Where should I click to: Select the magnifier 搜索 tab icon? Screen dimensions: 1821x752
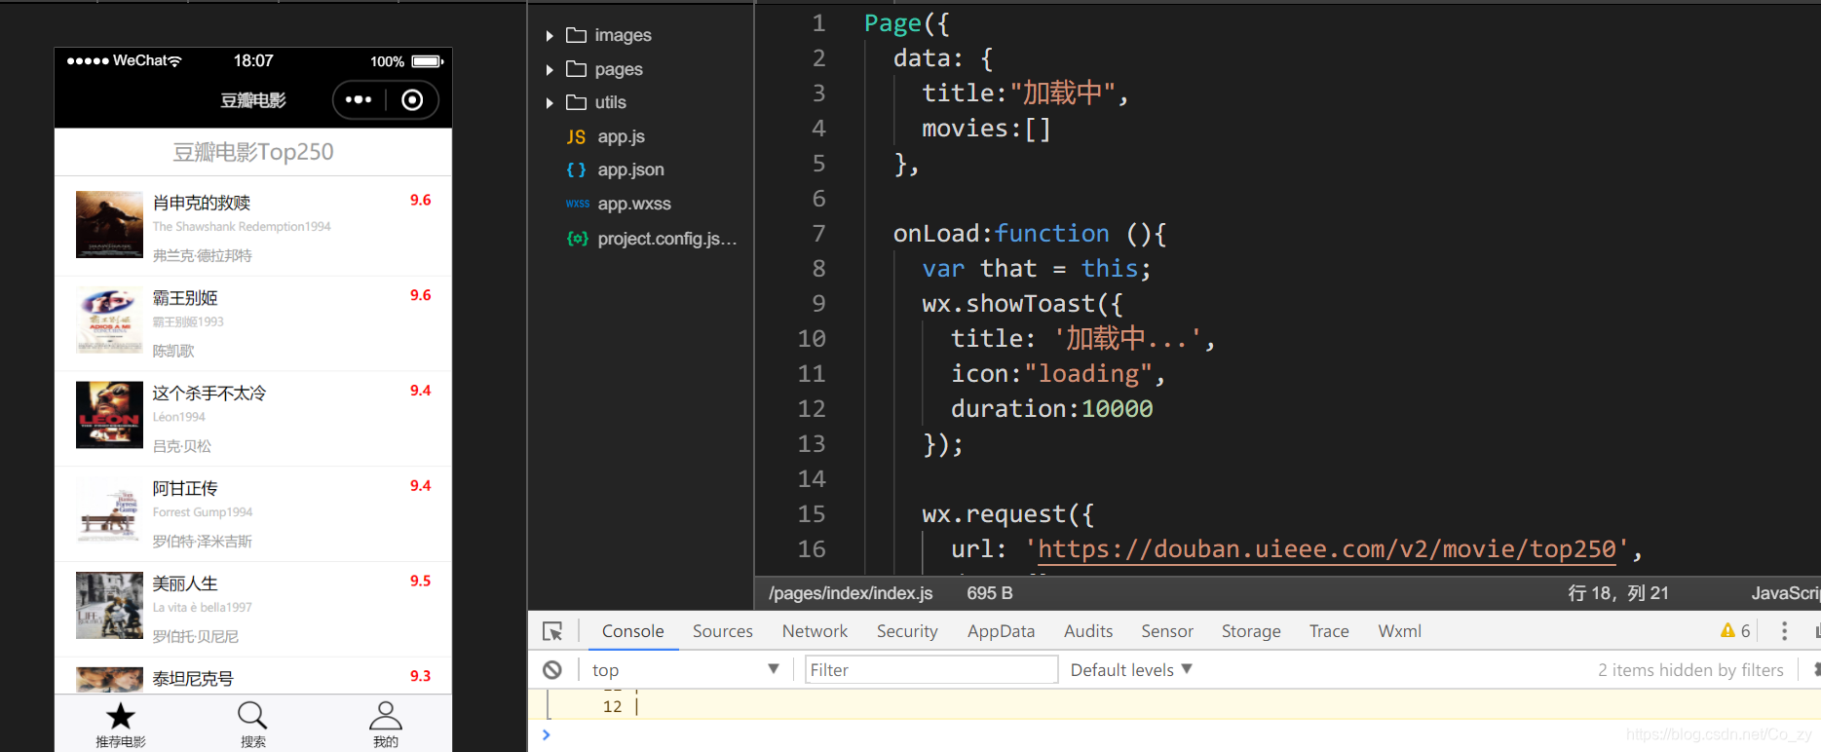tap(252, 716)
